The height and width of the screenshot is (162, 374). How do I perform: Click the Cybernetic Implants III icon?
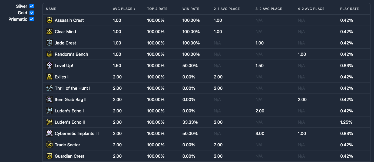(49, 133)
